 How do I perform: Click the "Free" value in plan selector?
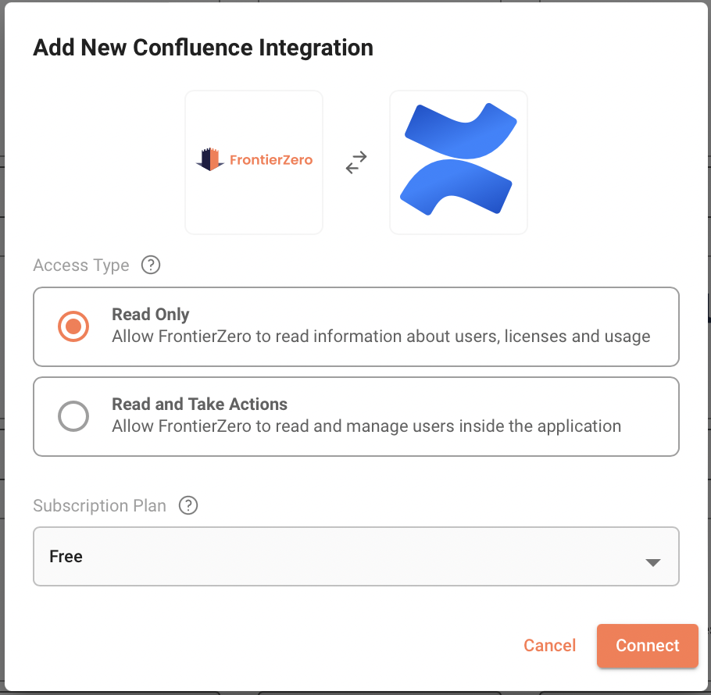66,557
